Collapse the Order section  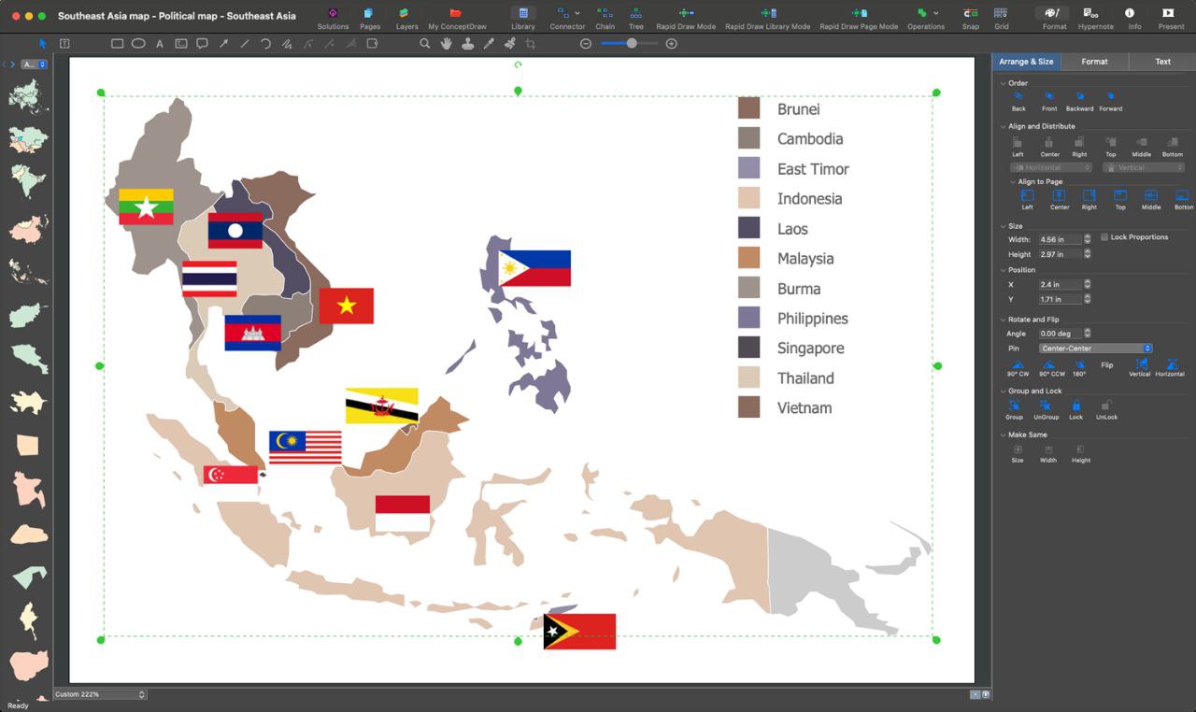[x=1004, y=83]
